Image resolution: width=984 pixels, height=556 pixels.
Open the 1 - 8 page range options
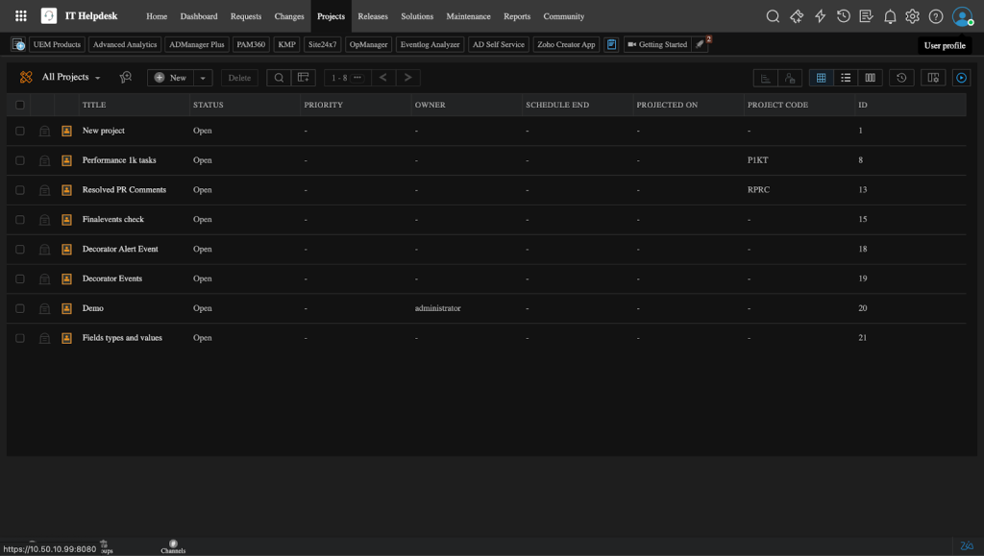coord(347,78)
